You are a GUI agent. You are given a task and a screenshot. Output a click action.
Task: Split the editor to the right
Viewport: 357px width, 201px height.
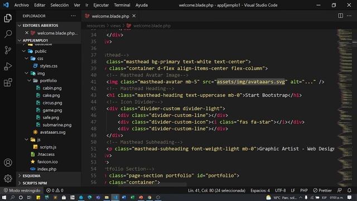point(340,16)
